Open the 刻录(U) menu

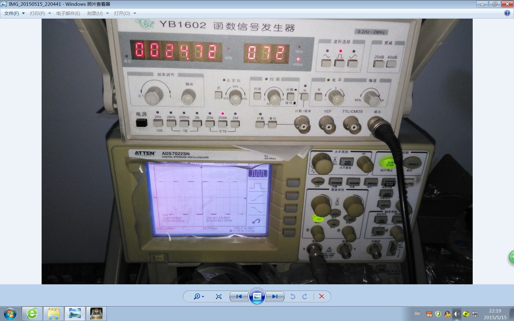[x=98, y=13]
